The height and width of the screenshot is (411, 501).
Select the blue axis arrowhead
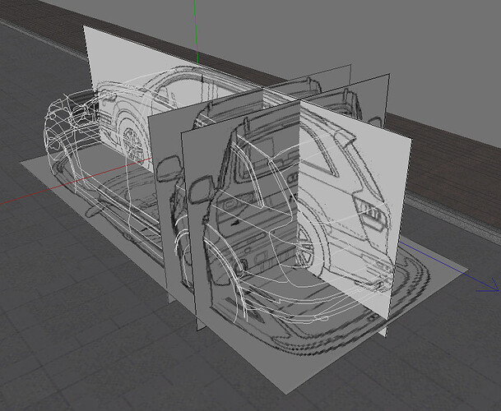click(x=489, y=285)
